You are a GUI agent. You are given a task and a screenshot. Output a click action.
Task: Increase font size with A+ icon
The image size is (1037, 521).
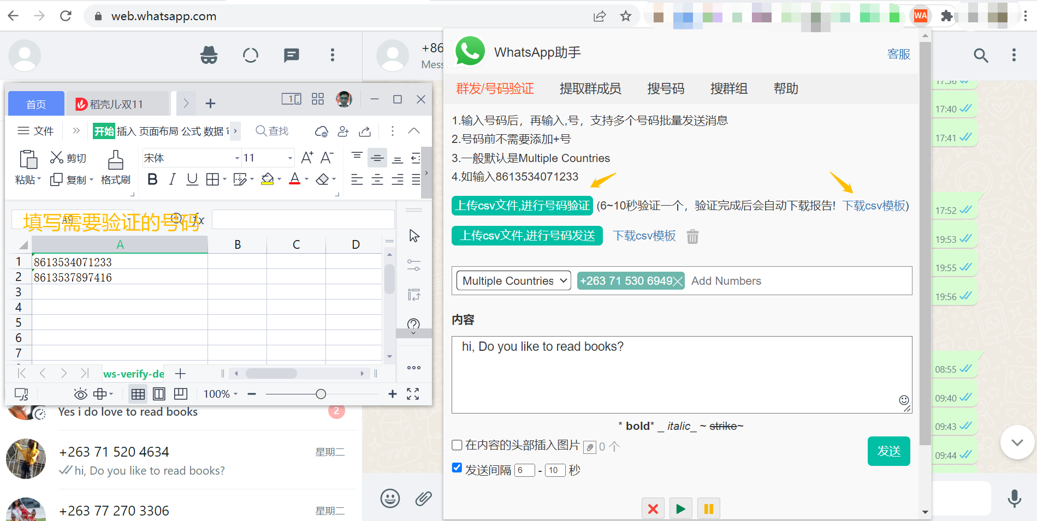coord(307,158)
